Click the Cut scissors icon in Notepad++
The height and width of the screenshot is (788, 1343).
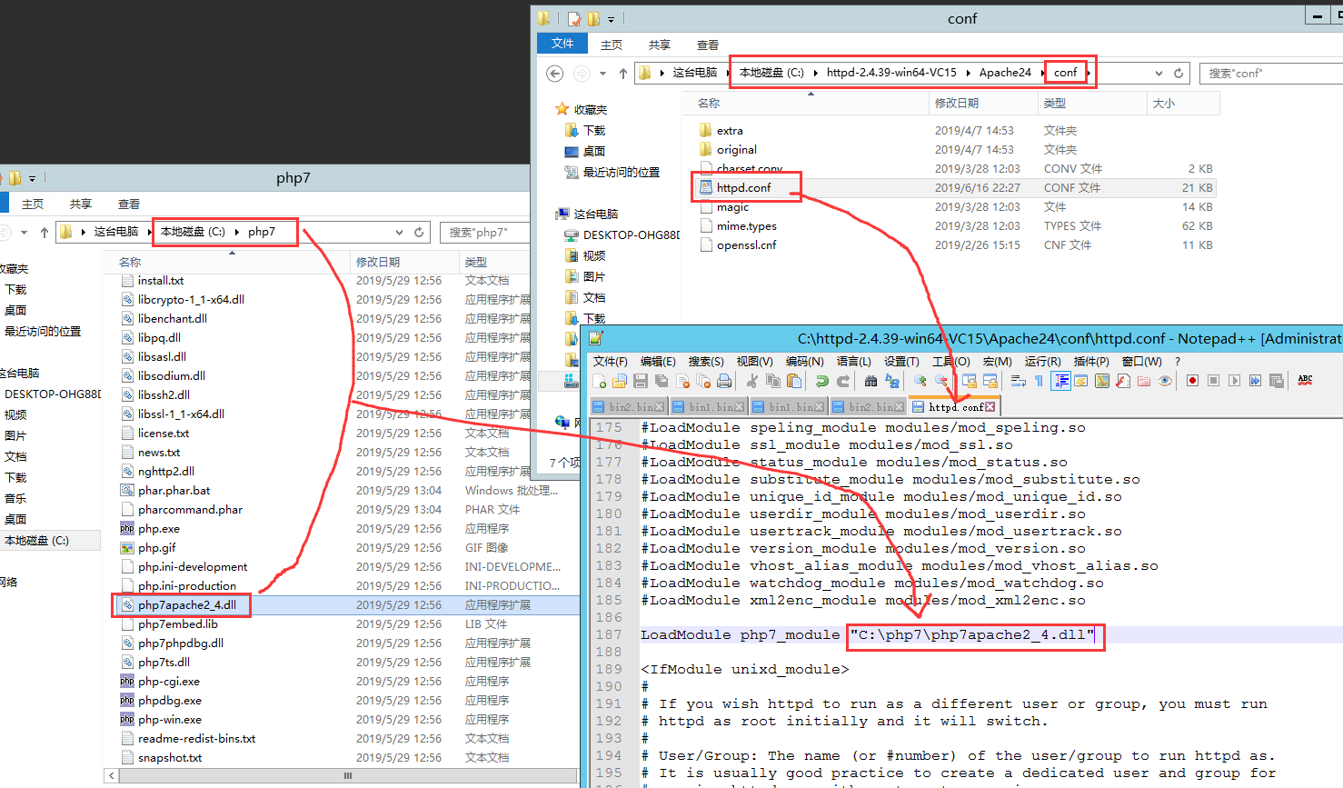[x=751, y=381]
